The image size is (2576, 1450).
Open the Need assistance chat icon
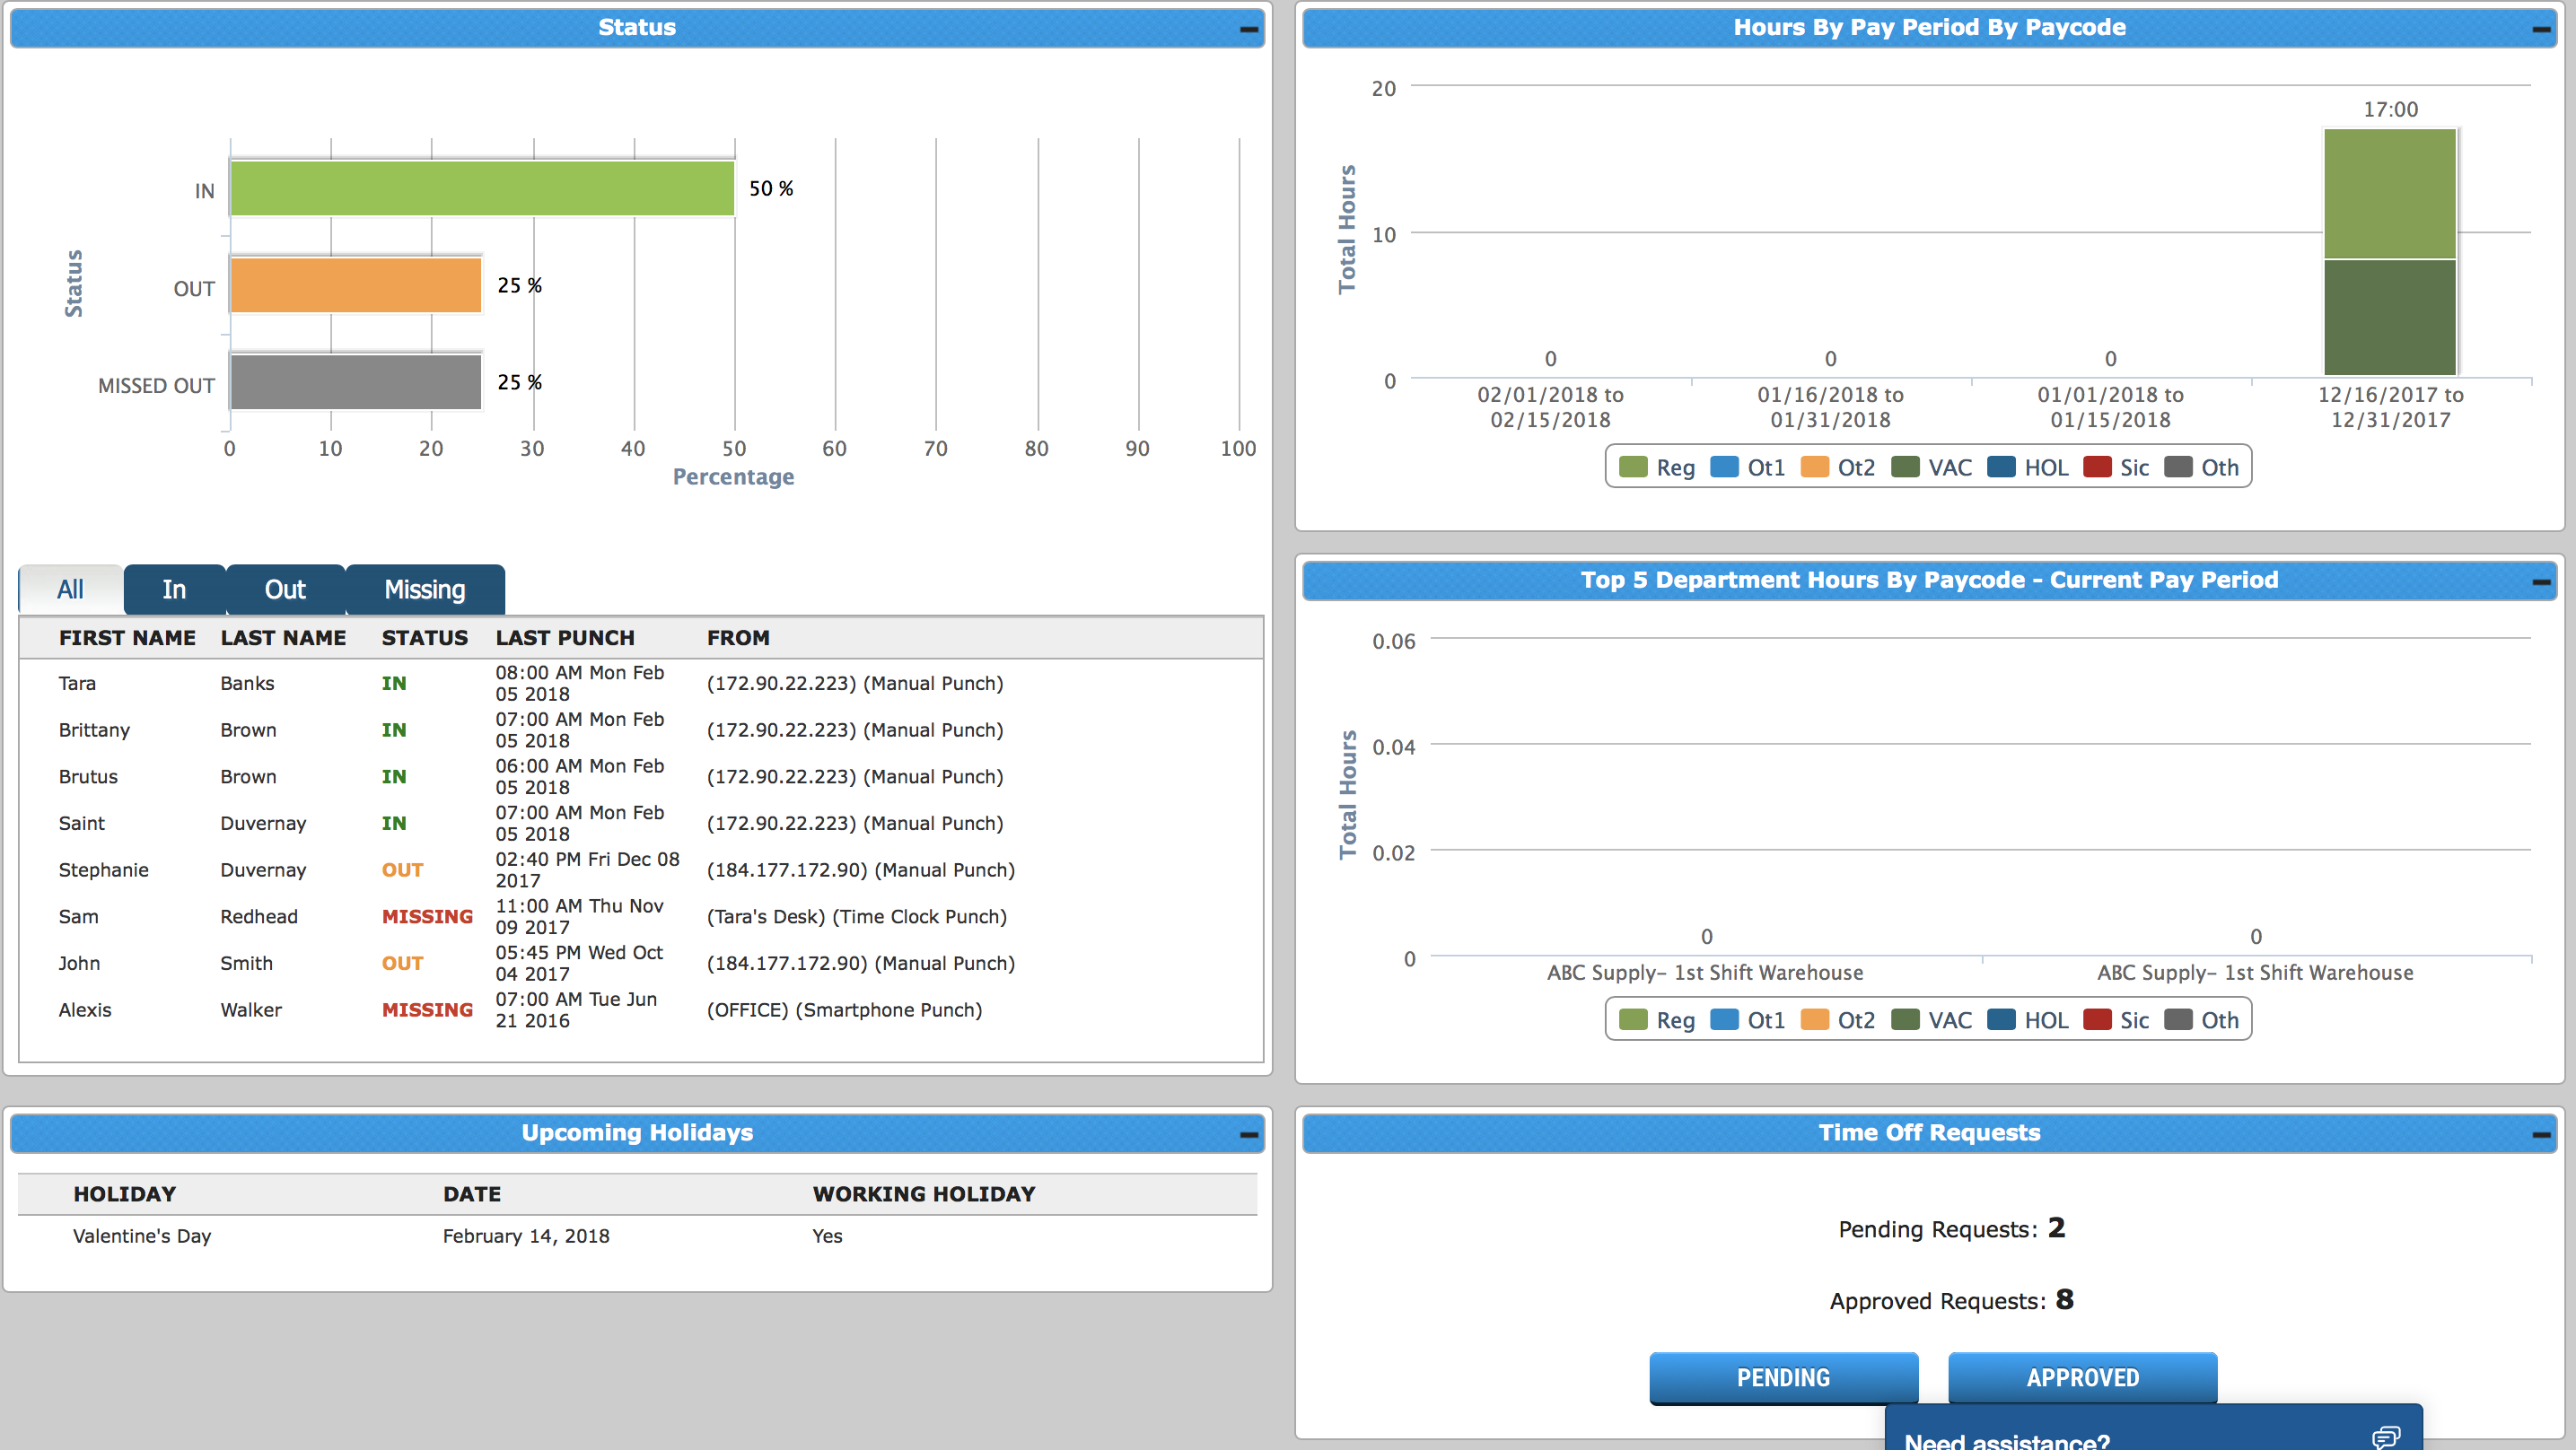point(2386,1437)
